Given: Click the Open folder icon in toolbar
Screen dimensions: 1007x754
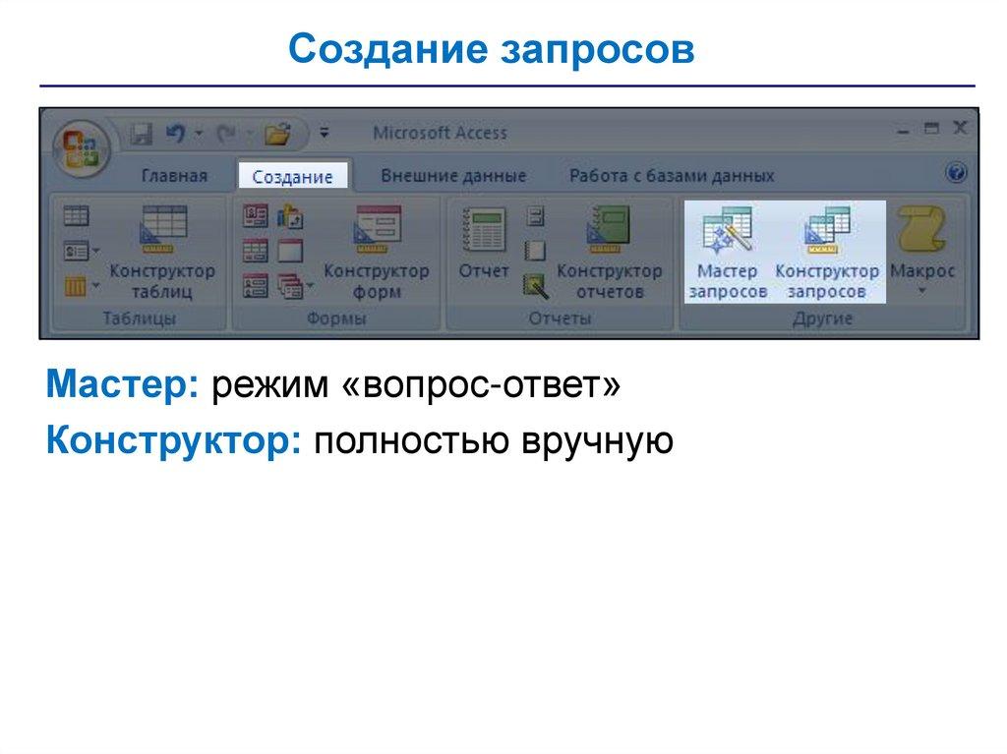Looking at the screenshot, I should 278,133.
